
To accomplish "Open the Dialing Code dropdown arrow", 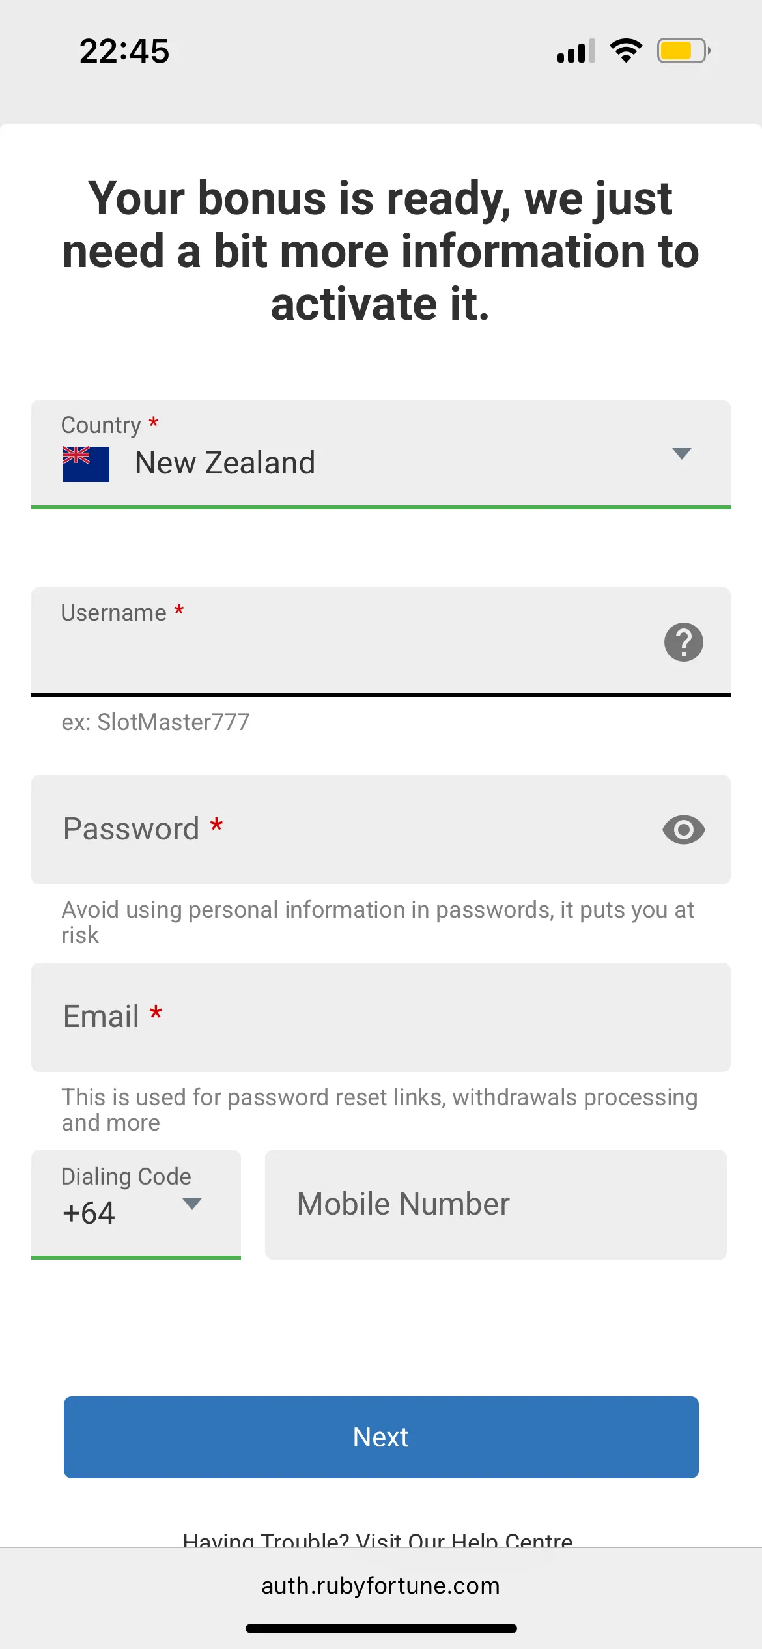I will click(x=191, y=1204).
